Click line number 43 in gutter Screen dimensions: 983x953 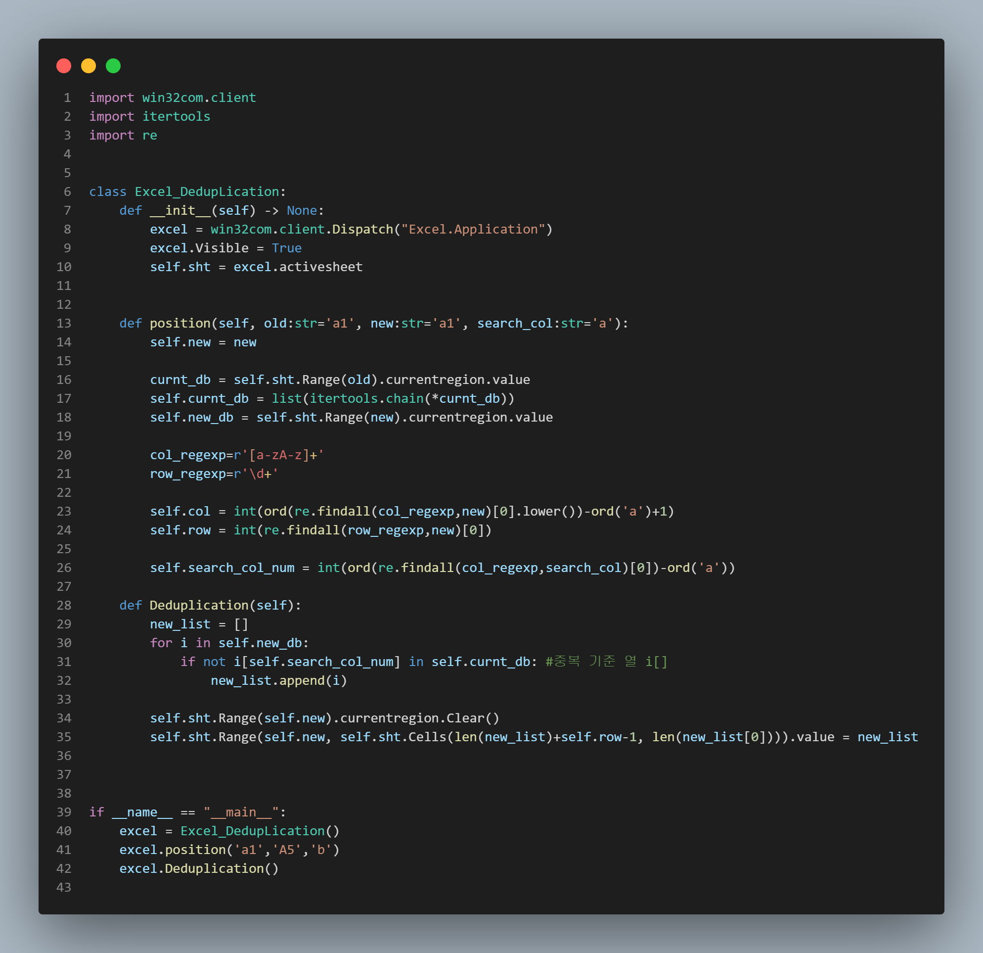coord(64,888)
